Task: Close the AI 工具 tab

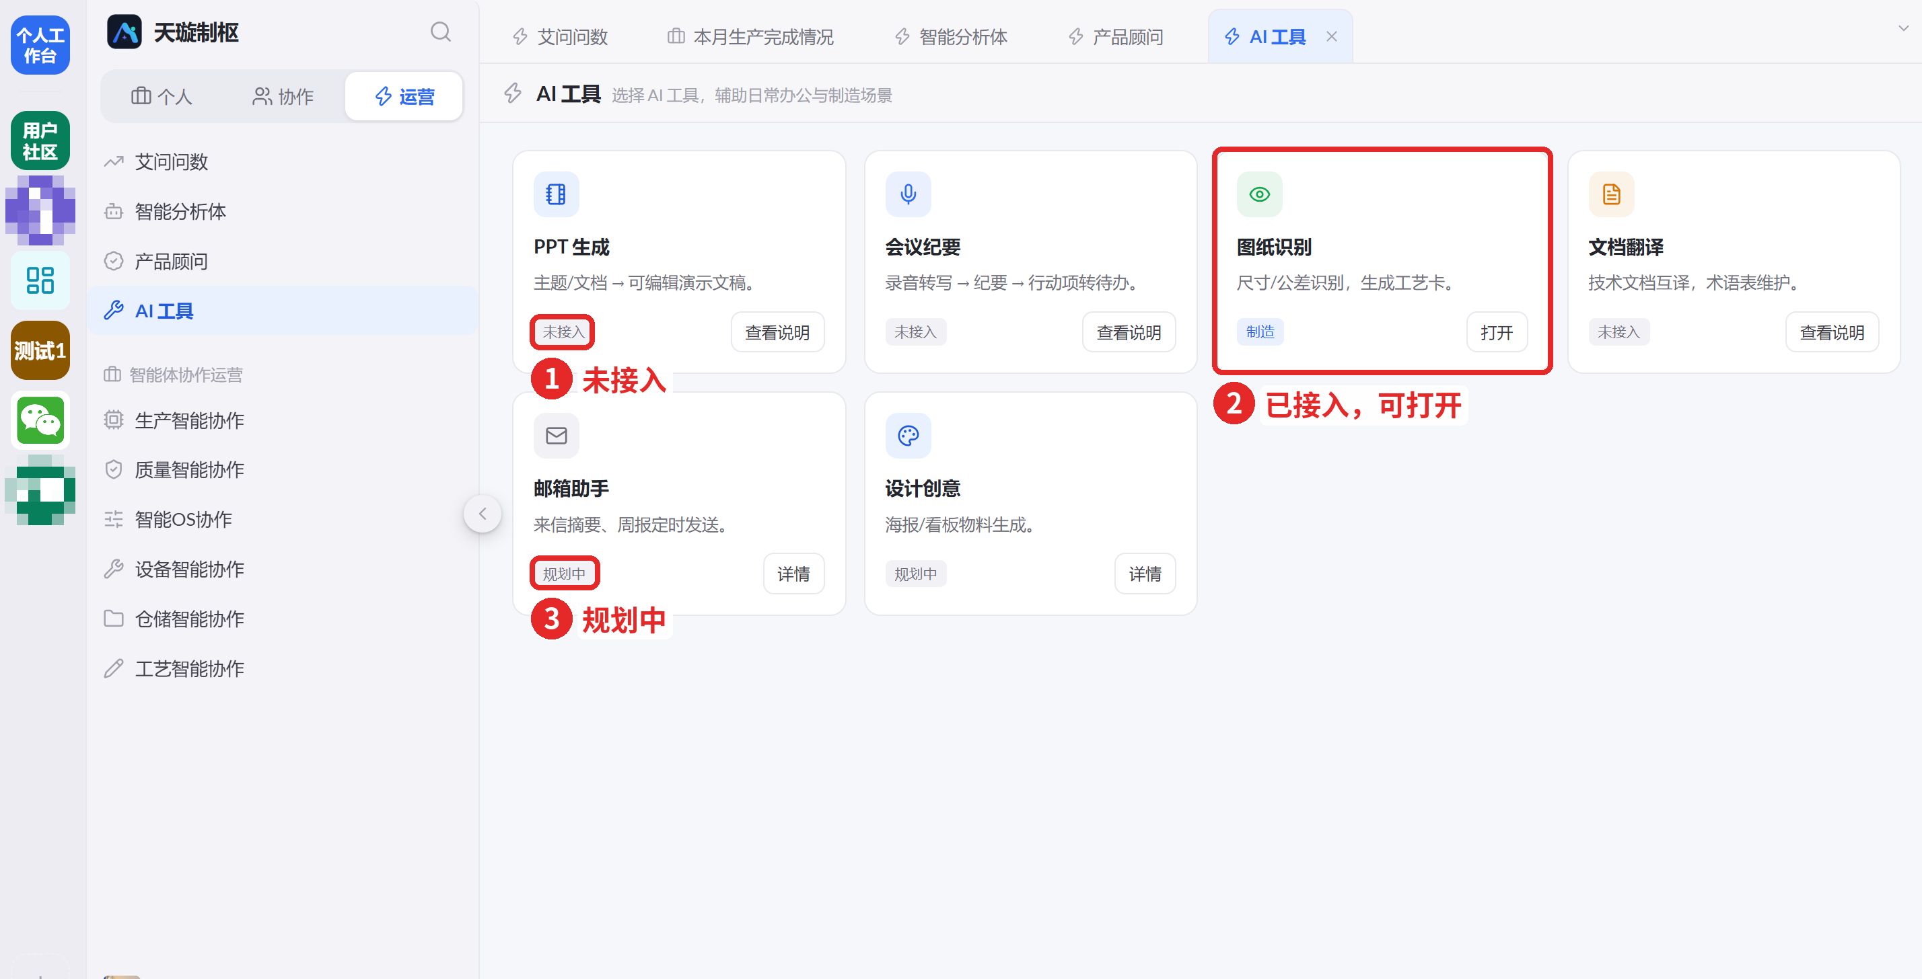Action: (x=1332, y=36)
